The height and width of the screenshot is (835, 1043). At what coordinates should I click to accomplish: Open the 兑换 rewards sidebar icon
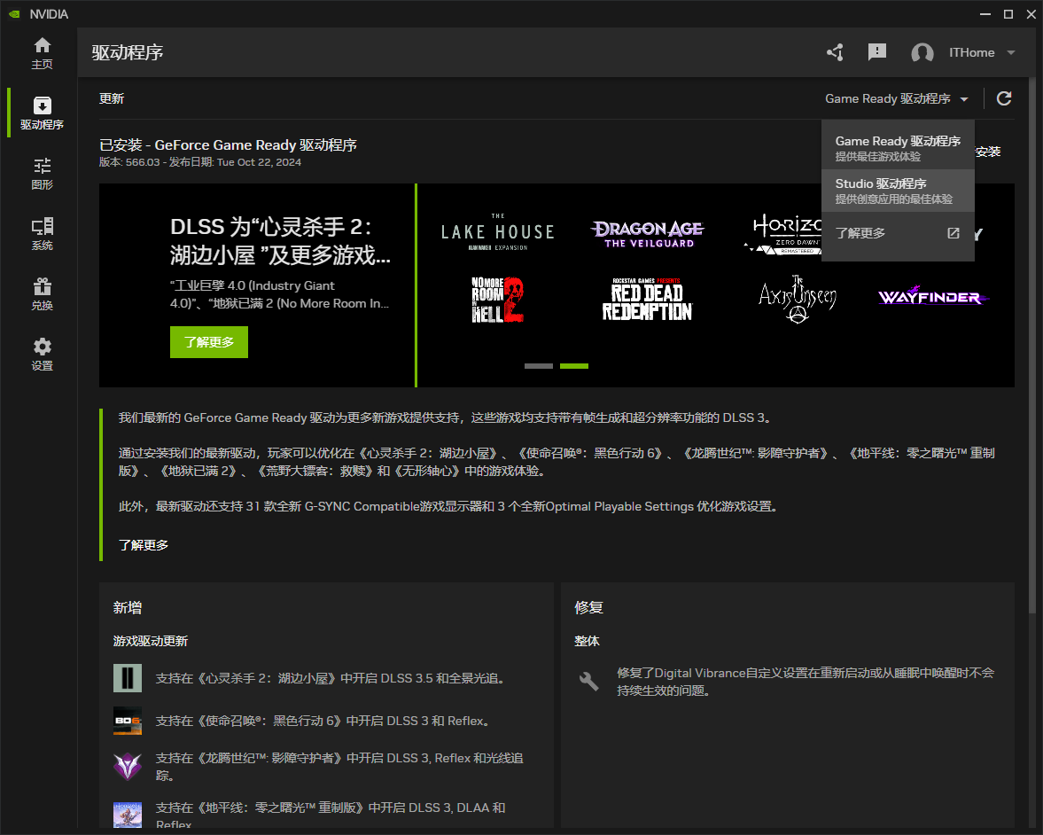(x=41, y=293)
